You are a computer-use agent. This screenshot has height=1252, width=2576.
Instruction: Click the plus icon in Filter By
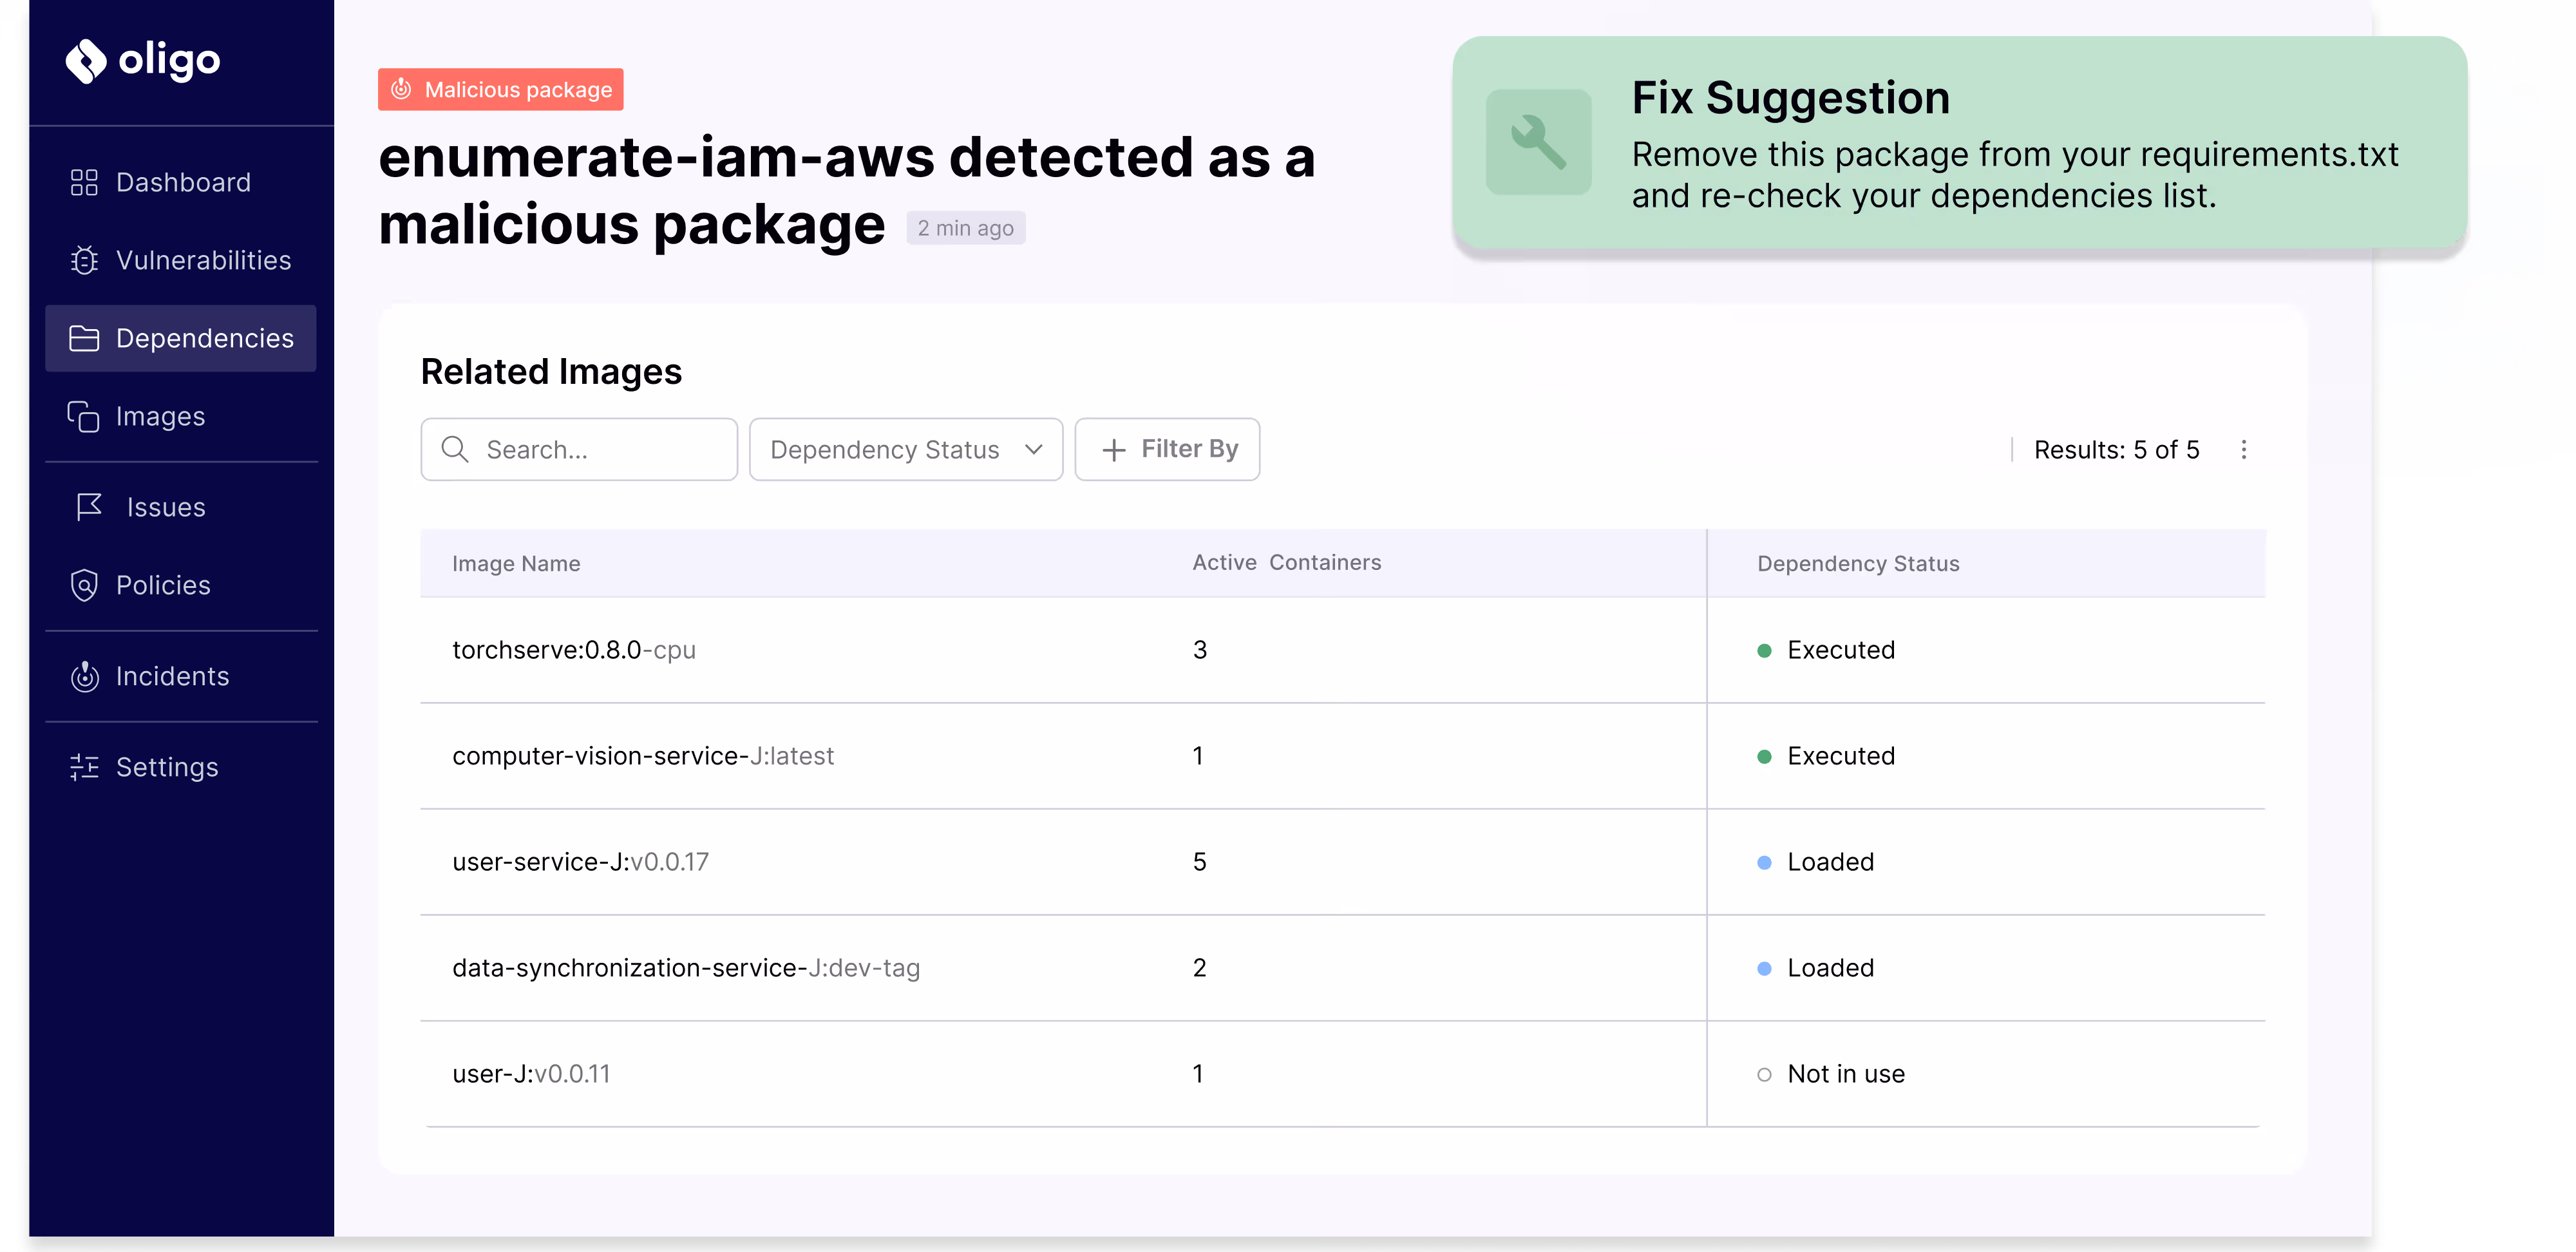coord(1113,450)
